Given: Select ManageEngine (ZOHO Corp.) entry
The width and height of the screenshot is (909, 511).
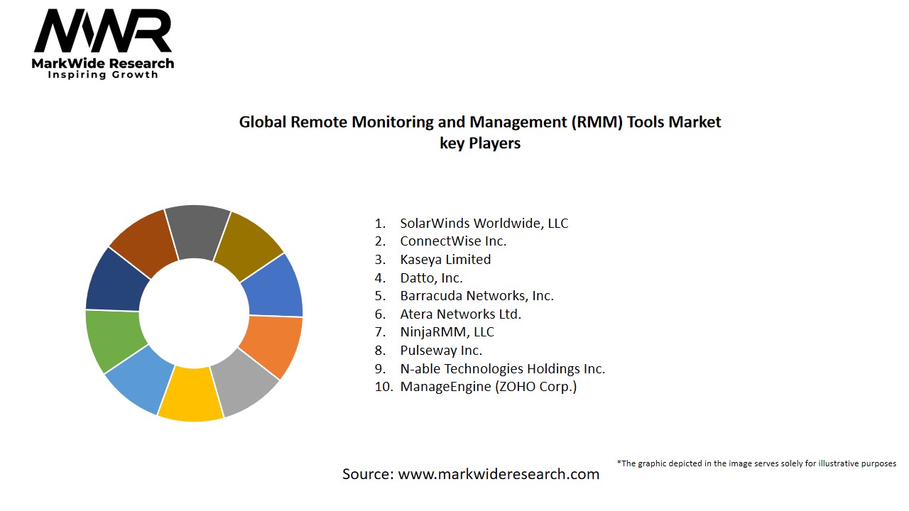Looking at the screenshot, I should pyautogui.click(x=488, y=387).
